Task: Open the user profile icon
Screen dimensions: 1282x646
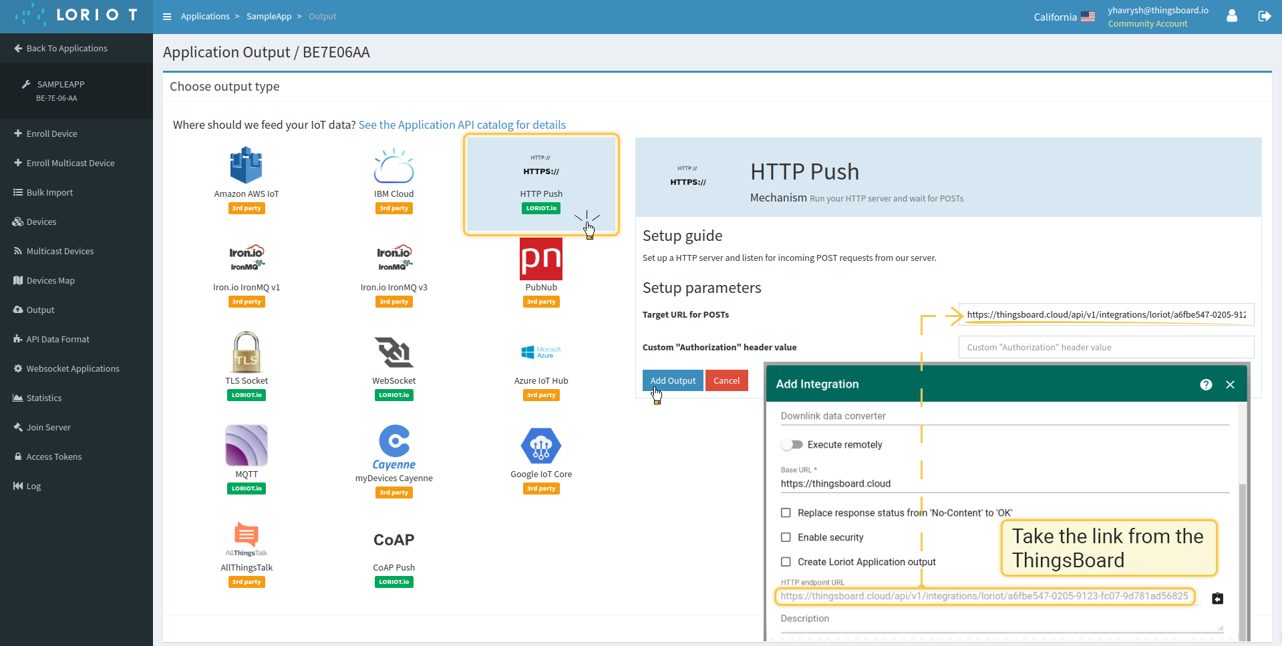Action: (1232, 16)
